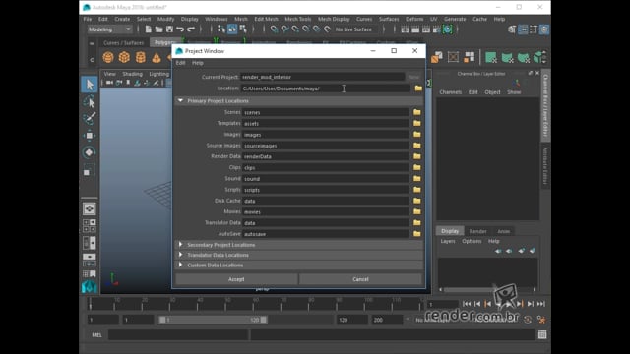This screenshot has height=354, width=630.
Task: Click the green render settings icon in status line
Action: pos(447,29)
